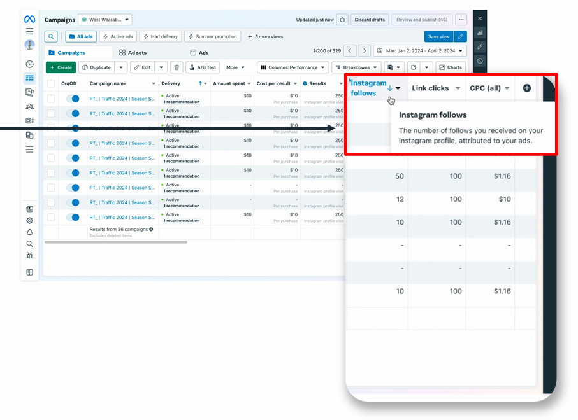Open reports icon dropdown next to Breakdowns
This screenshot has width=578, height=420.
click(x=394, y=67)
